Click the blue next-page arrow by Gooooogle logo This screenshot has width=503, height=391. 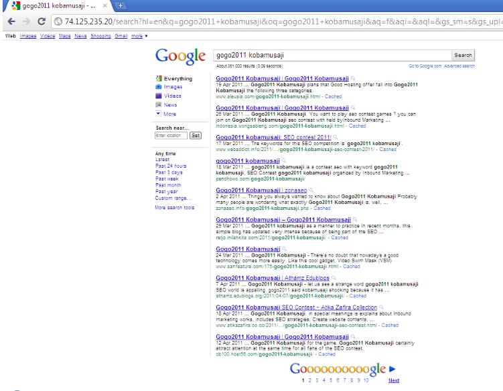point(392,369)
